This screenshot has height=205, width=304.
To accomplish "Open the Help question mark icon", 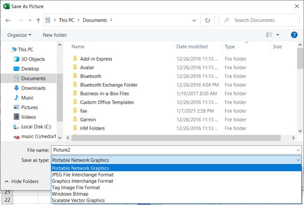I will point(294,35).
